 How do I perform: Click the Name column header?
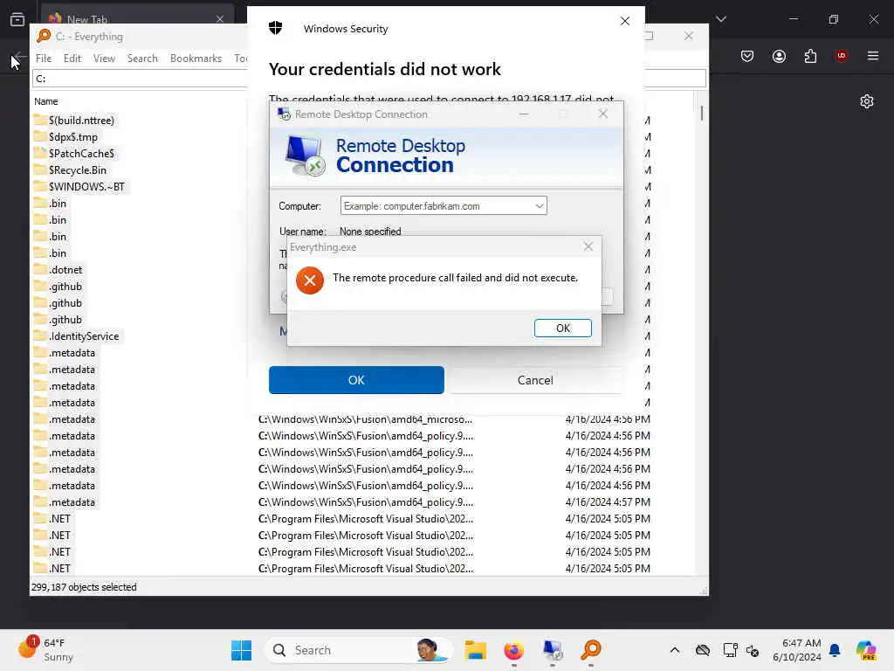[x=45, y=101]
